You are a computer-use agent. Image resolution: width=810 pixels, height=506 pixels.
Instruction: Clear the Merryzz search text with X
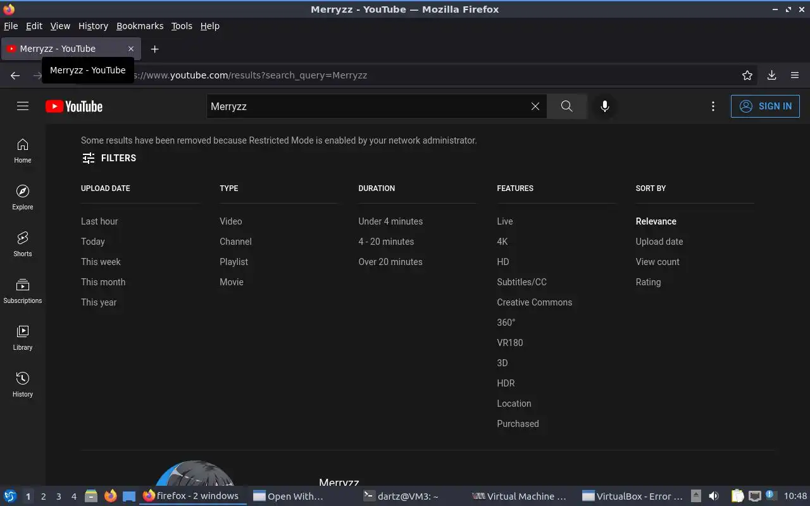tap(535, 106)
